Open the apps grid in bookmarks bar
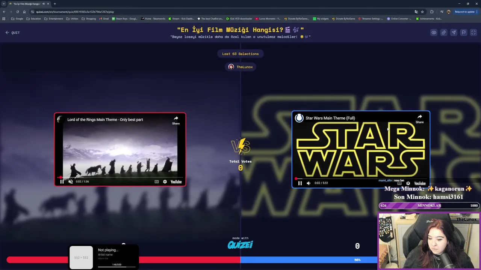 (4, 19)
